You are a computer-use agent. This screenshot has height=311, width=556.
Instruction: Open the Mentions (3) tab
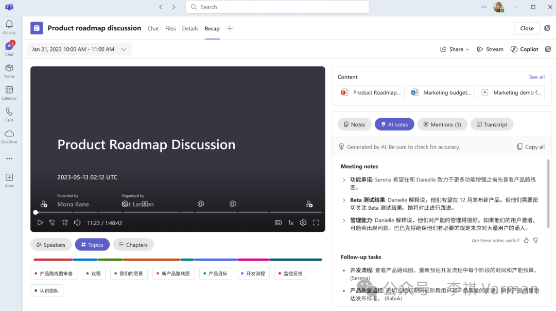(442, 124)
